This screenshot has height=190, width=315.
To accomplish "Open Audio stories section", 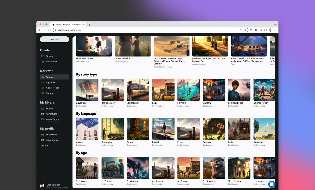I will click(52, 88).
